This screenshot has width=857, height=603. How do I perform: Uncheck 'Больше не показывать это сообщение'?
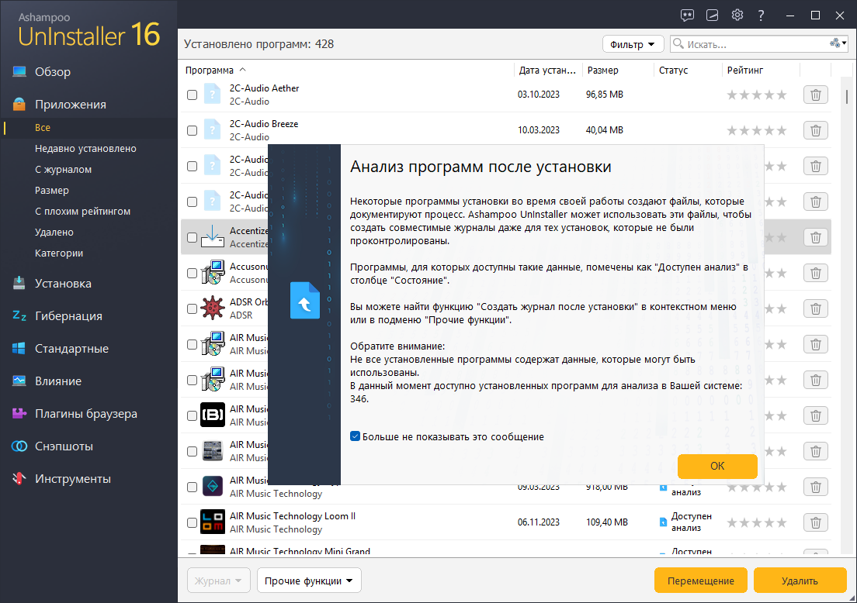coord(355,436)
